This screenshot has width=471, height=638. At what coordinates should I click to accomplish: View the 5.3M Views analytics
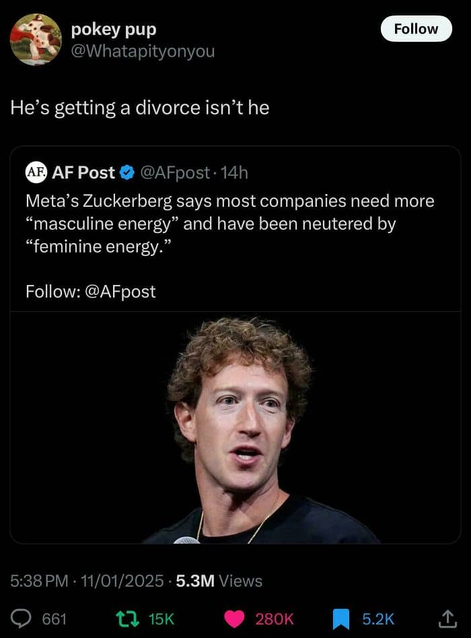pos(219,580)
